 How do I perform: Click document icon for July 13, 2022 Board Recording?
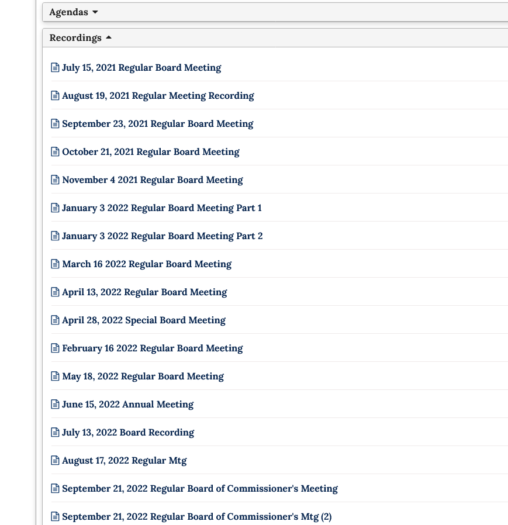tap(55, 433)
